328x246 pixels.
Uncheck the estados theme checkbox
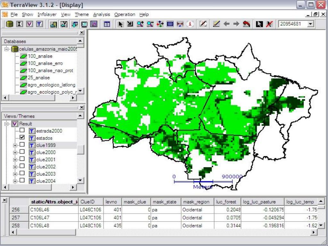click(22, 137)
